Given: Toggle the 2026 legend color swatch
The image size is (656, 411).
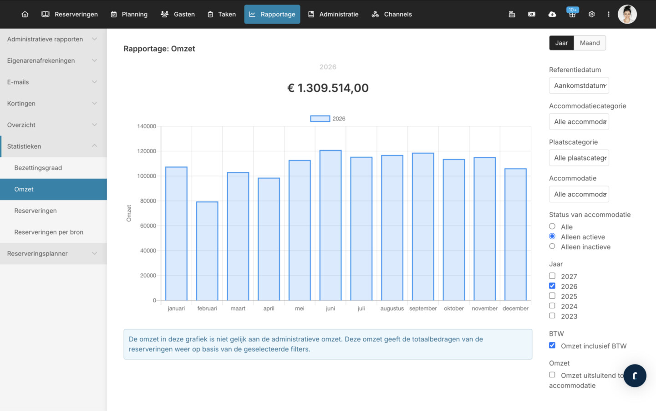Looking at the screenshot, I should click(320, 119).
